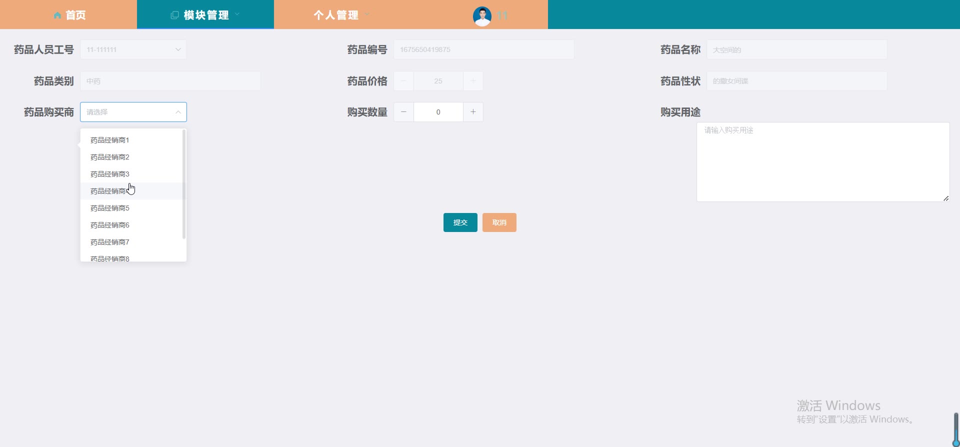960x447 pixels.
Task: Click the 购买用途 text area
Action: pos(823,162)
